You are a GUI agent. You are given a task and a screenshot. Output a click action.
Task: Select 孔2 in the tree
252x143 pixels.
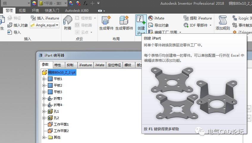56,118
